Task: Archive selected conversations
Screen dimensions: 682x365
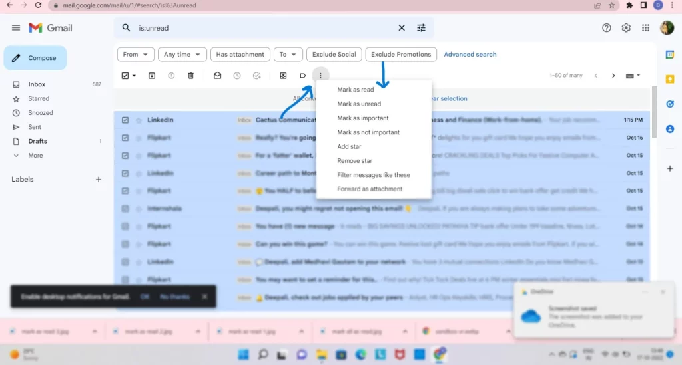Action: [x=152, y=76]
